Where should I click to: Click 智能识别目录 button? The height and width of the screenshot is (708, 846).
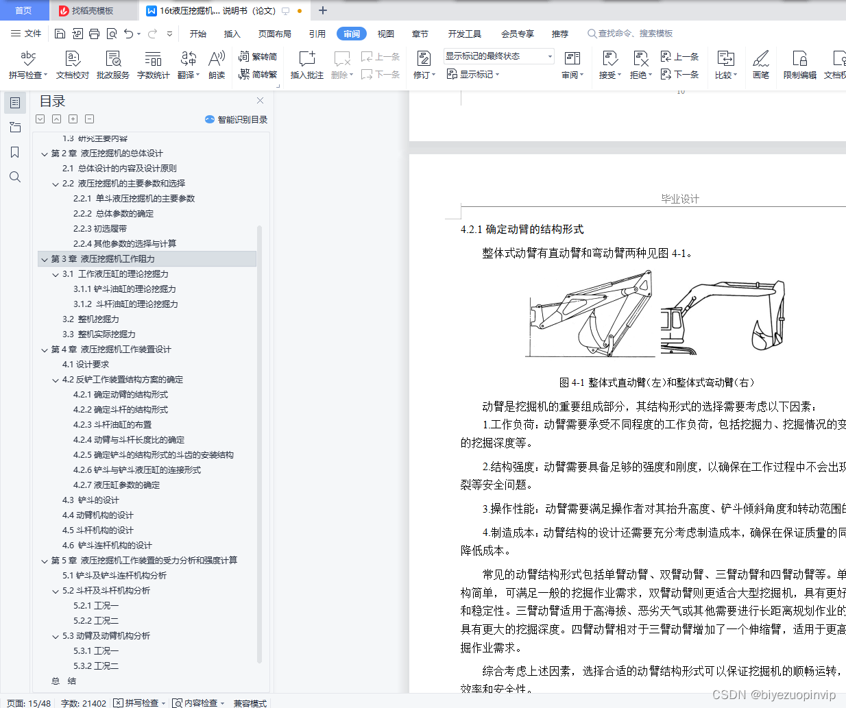pos(236,119)
